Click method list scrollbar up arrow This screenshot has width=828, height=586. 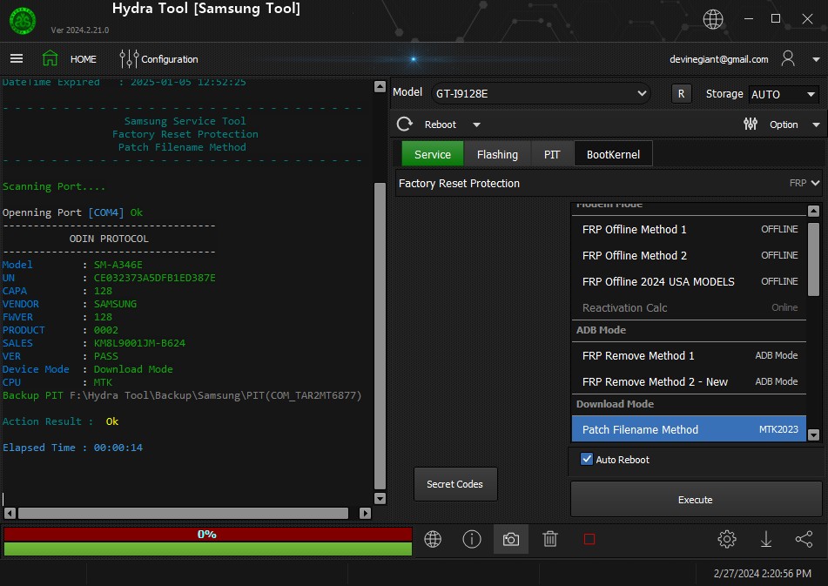click(x=814, y=212)
